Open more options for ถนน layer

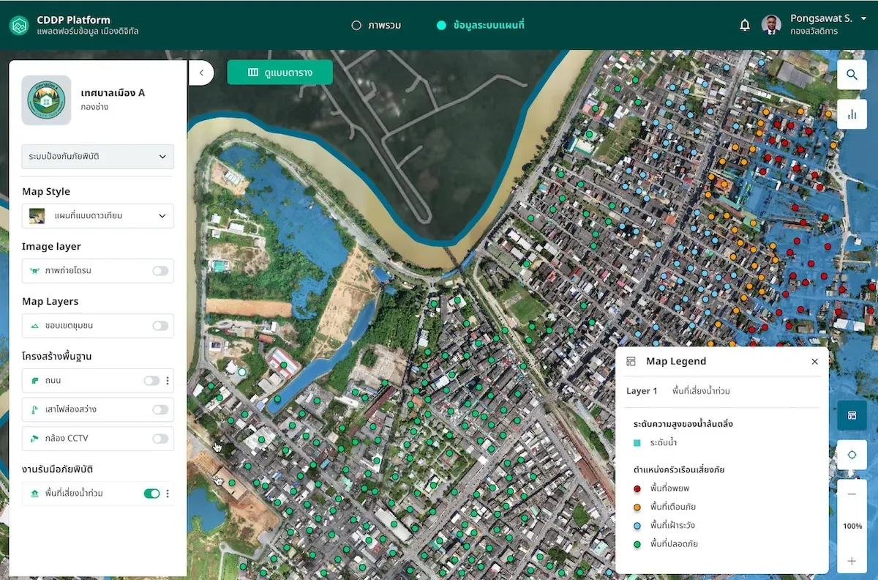click(x=168, y=381)
